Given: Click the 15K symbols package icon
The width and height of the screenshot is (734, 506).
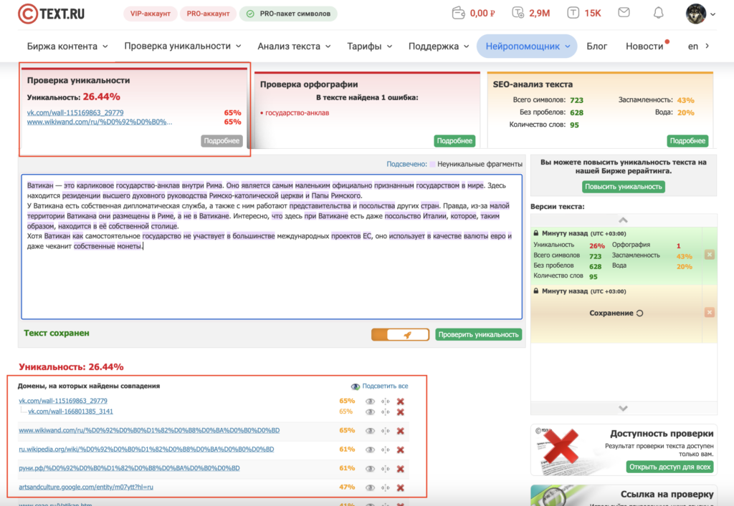Looking at the screenshot, I should (573, 13).
